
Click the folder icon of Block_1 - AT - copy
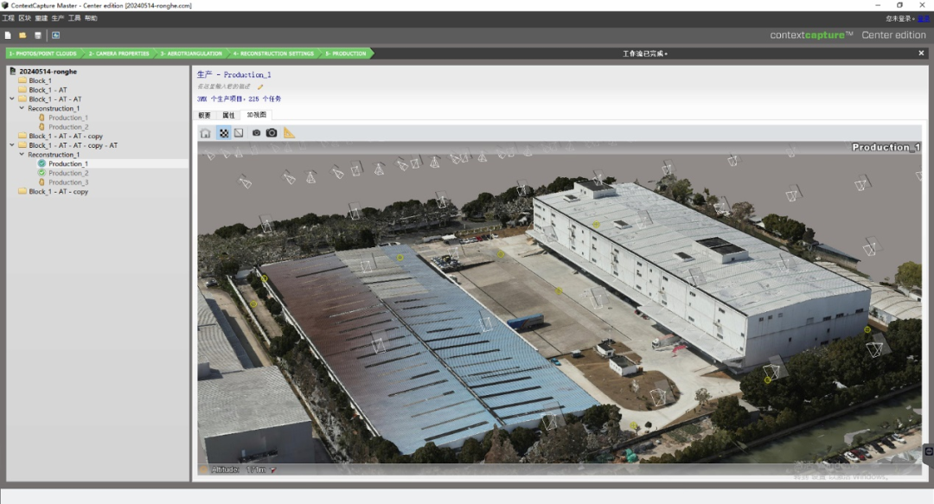22,191
